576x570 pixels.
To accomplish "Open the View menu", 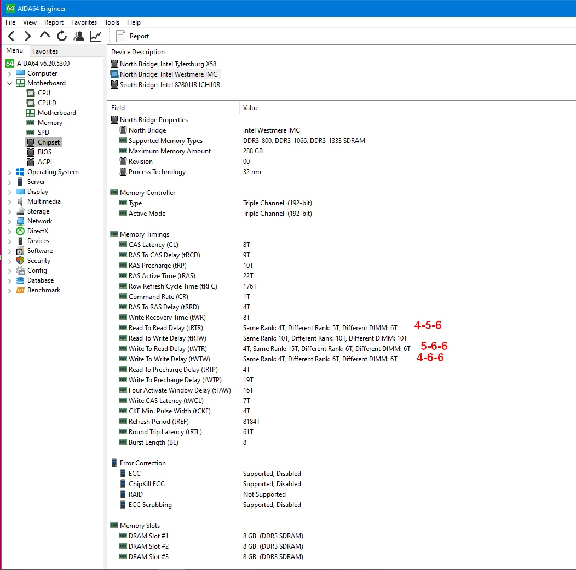I will click(30, 22).
